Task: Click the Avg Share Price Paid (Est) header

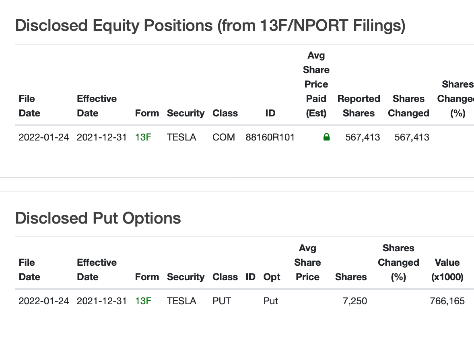Action: pyautogui.click(x=316, y=84)
